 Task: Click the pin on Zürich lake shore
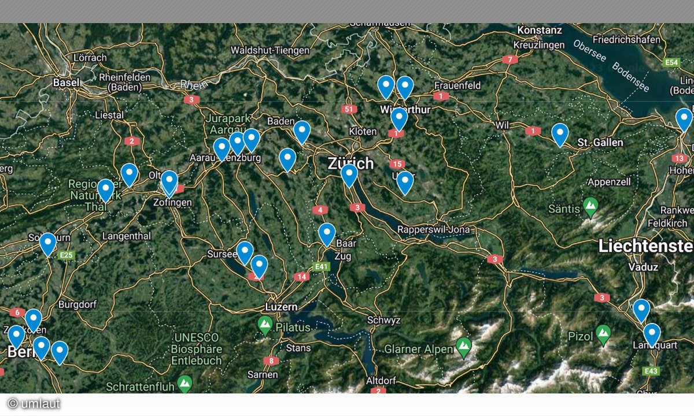click(349, 175)
